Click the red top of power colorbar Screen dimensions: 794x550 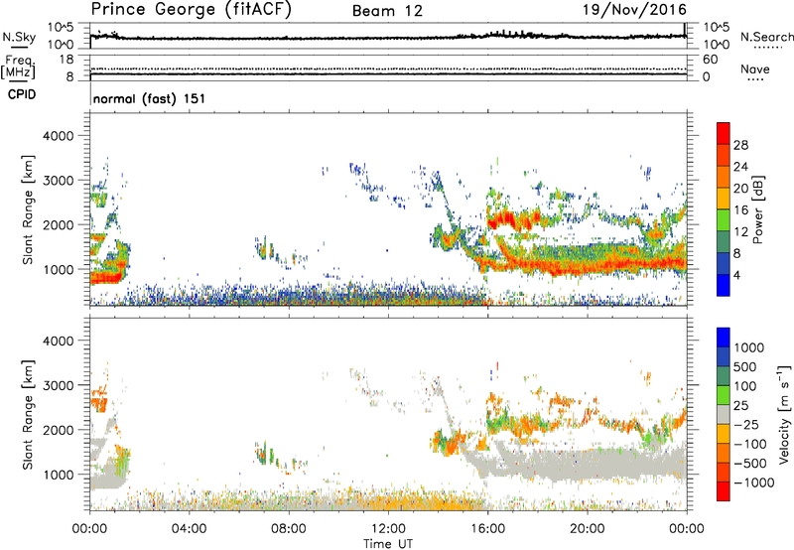[x=724, y=134]
